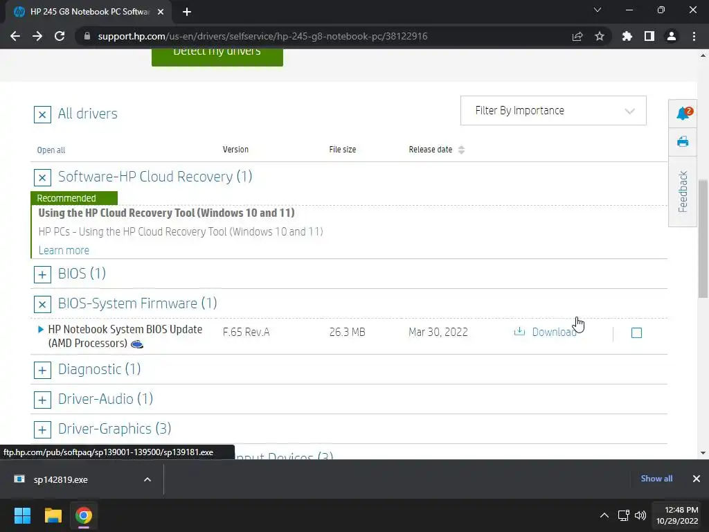
Task: Reload the HP support page
Action: tap(60, 36)
